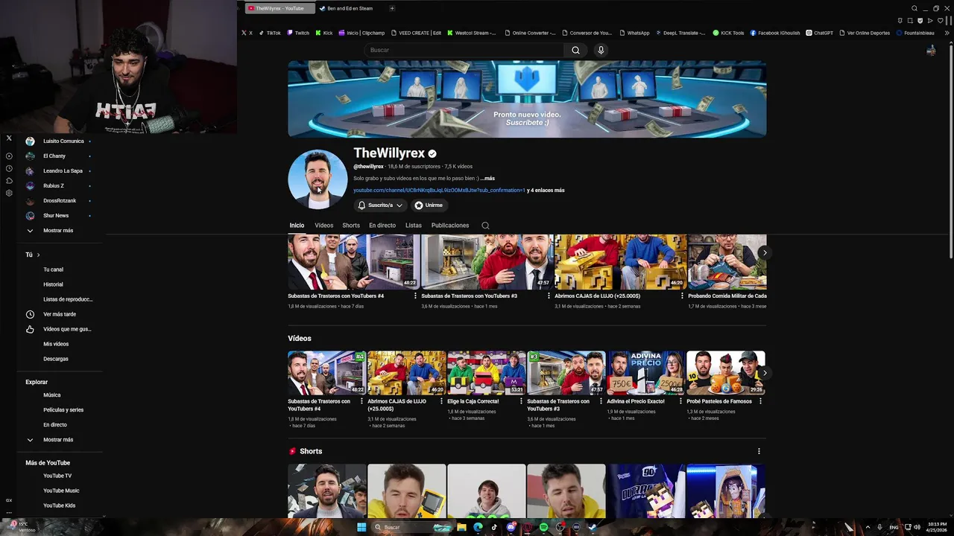
Task: Open Tu canal in the sidebar
Action: tap(53, 269)
